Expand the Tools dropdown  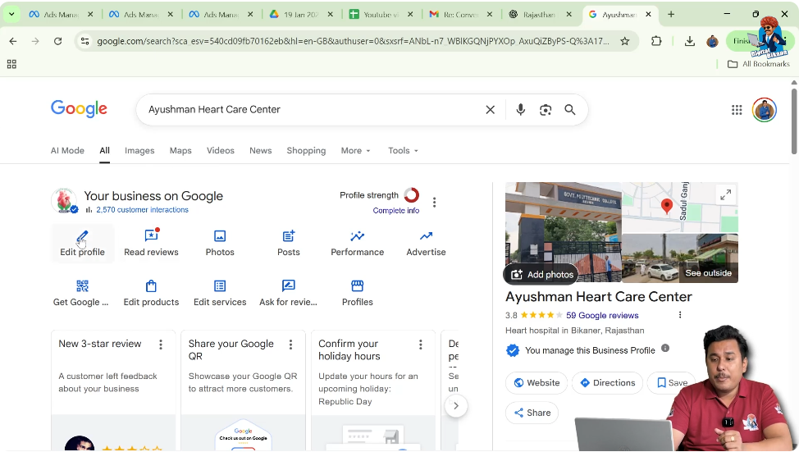pos(403,151)
